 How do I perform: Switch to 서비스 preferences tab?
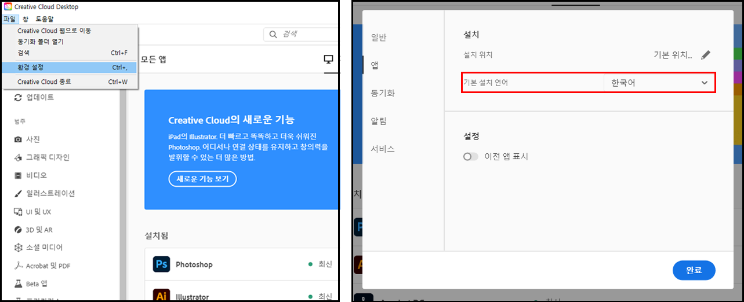[x=383, y=149]
